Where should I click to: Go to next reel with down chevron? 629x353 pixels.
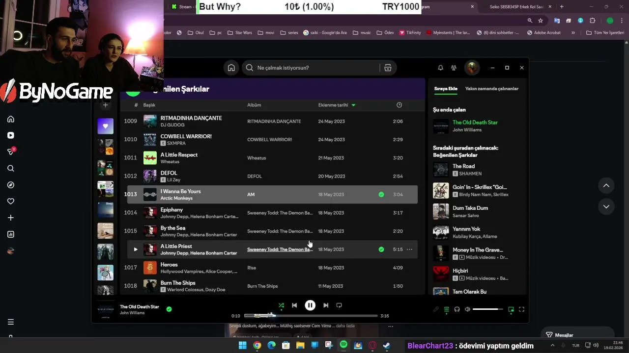pyautogui.click(x=606, y=206)
